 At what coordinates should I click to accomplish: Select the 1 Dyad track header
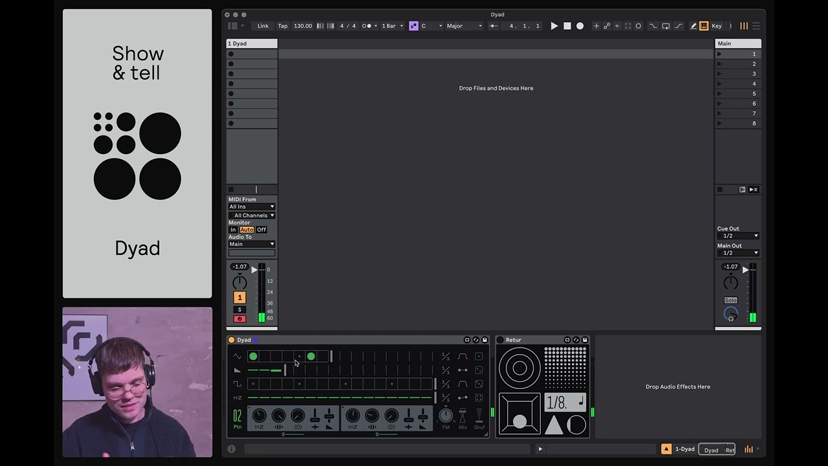(252, 43)
